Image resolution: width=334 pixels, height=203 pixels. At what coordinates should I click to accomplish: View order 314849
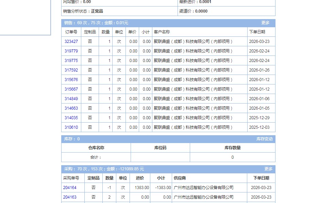(x=71, y=99)
